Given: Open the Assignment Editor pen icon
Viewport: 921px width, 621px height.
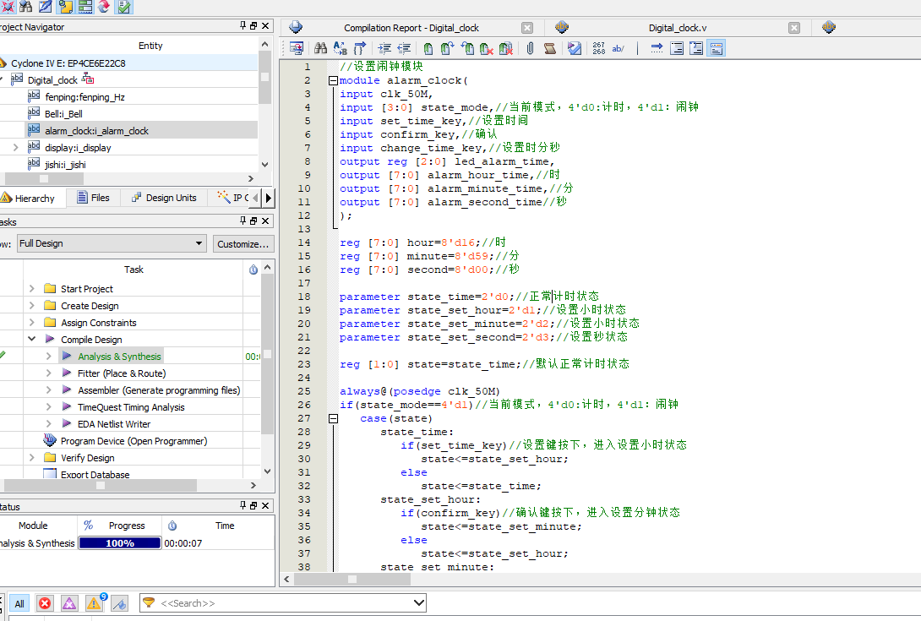Looking at the screenshot, I should point(46,7).
